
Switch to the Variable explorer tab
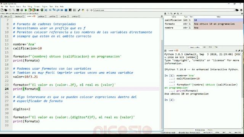point(195,47)
